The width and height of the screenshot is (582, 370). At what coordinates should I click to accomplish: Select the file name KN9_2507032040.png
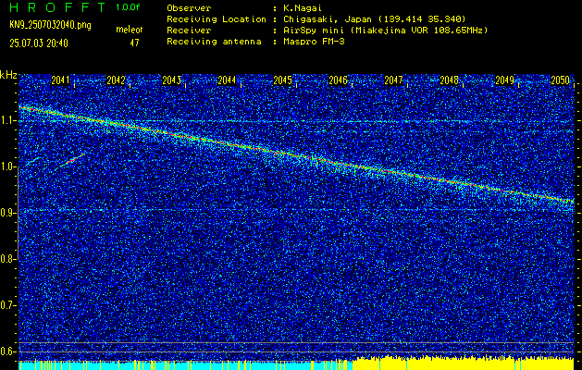pos(50,25)
